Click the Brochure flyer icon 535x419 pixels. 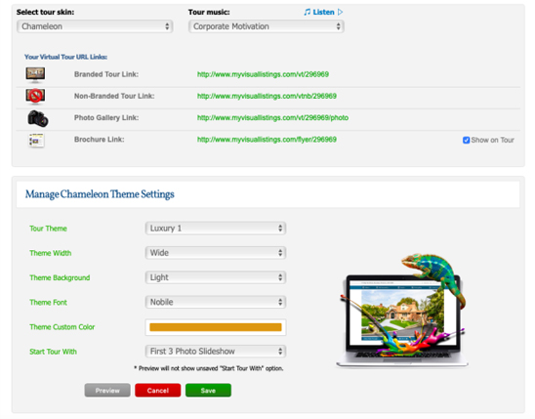click(x=36, y=140)
